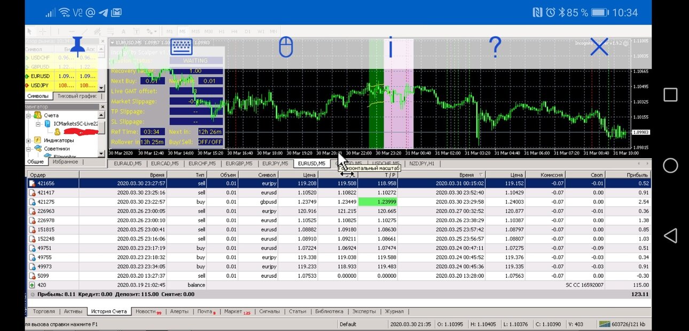
Task: Select the H1 timeframe button
Action: click(222, 31)
